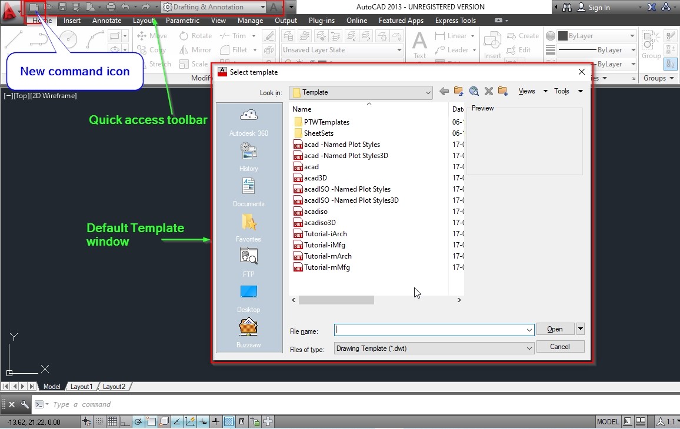
Task: Open the Files of type dropdown
Action: click(x=529, y=348)
